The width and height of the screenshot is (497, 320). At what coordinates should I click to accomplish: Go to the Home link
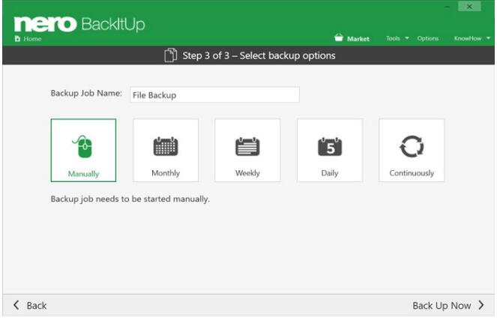(32, 39)
